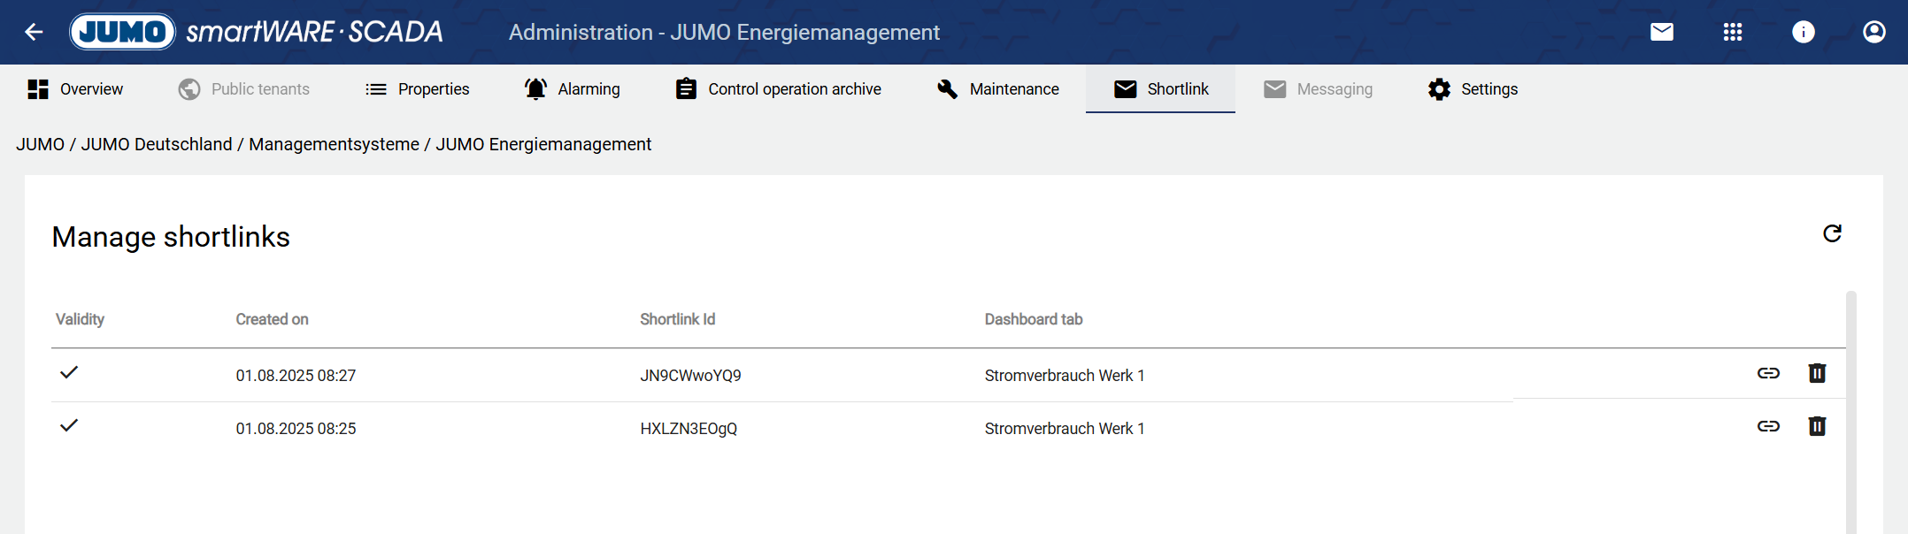Click the info icon in header

click(x=1803, y=33)
